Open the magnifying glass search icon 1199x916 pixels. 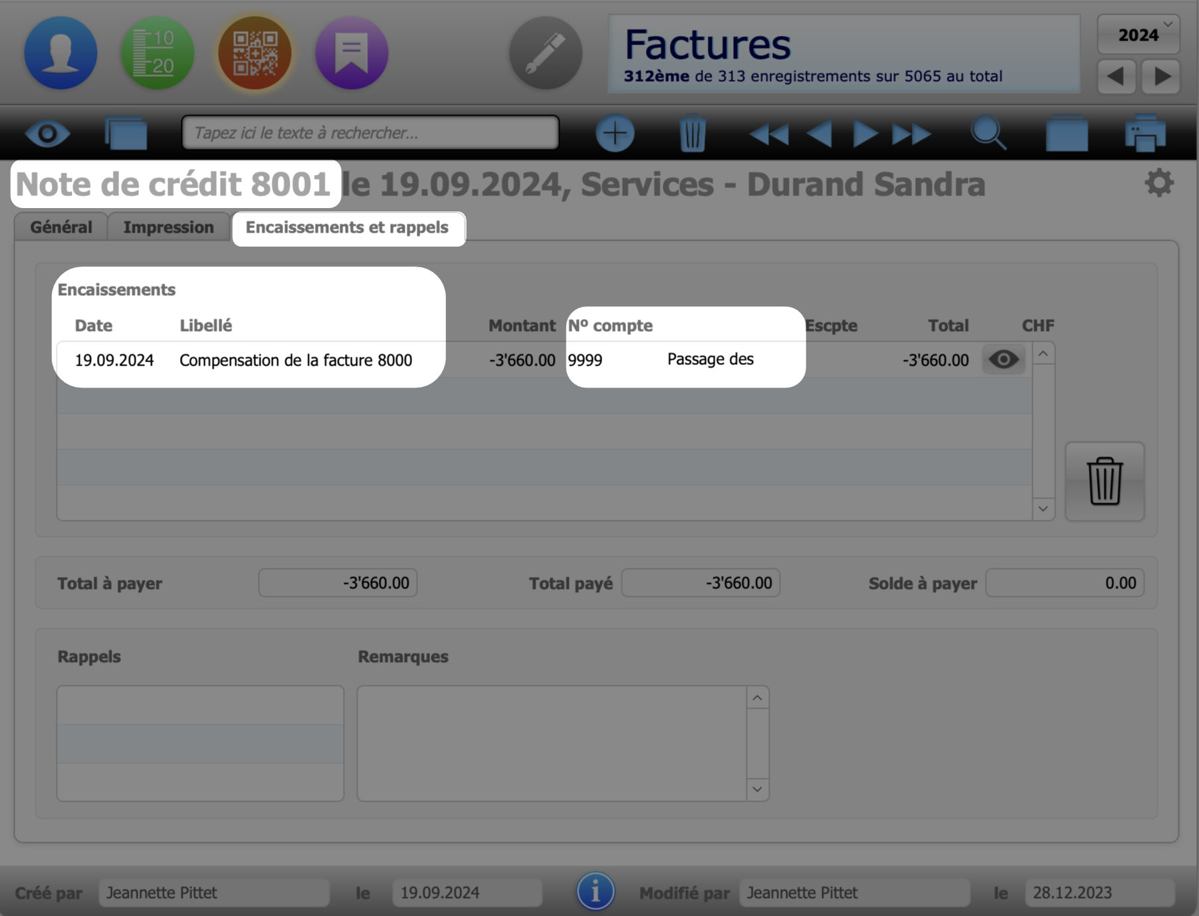(988, 134)
